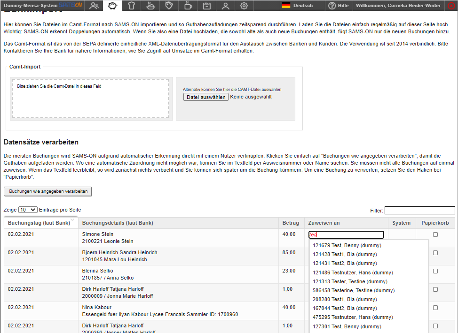Image resolution: width=458 pixels, height=333 pixels.
Task: Sort by Papierkorb column header
Action: pyautogui.click(x=435, y=223)
